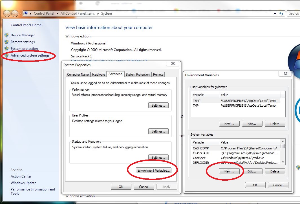Image resolution: width=300 pixels, height=204 pixels.
Task: Close the System Properties dialog
Action: point(173,64)
